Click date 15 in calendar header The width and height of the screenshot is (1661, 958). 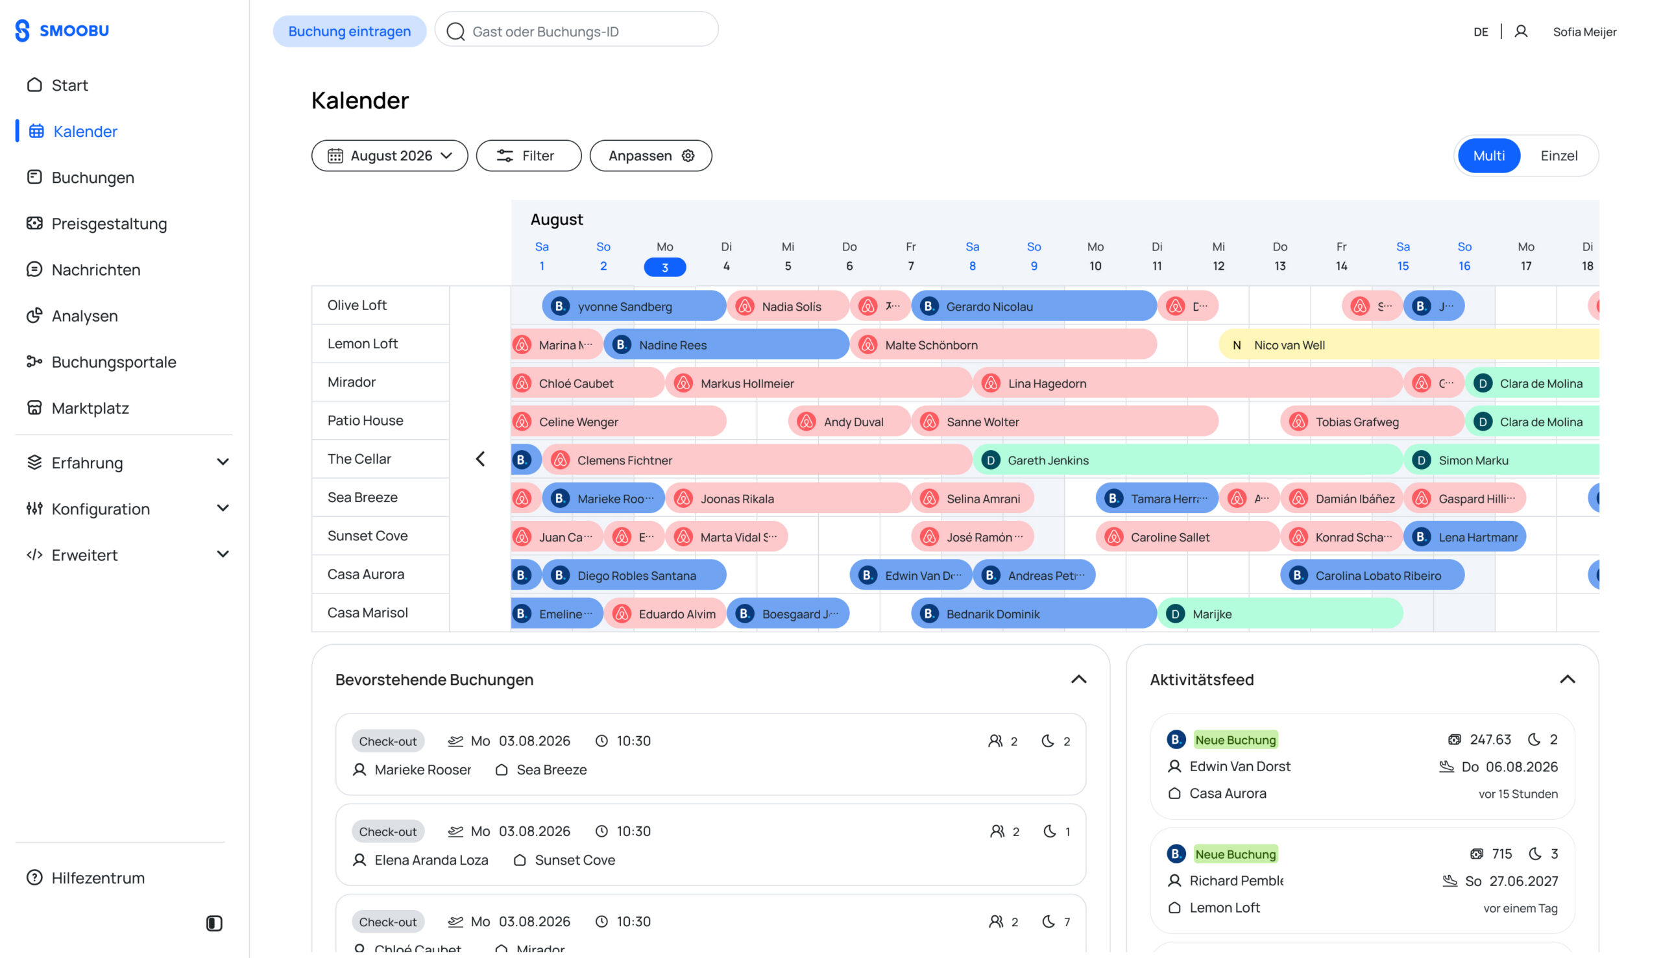(x=1402, y=267)
